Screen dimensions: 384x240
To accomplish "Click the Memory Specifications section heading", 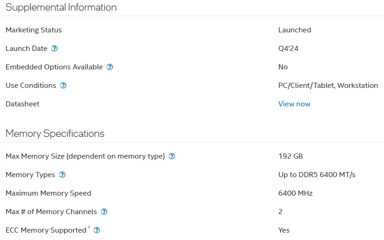I will (x=55, y=134).
